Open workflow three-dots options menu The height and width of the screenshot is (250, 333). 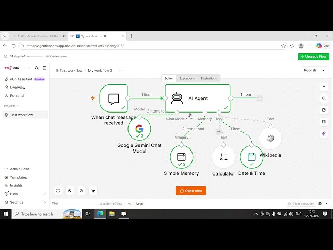pyautogui.click(x=121, y=70)
